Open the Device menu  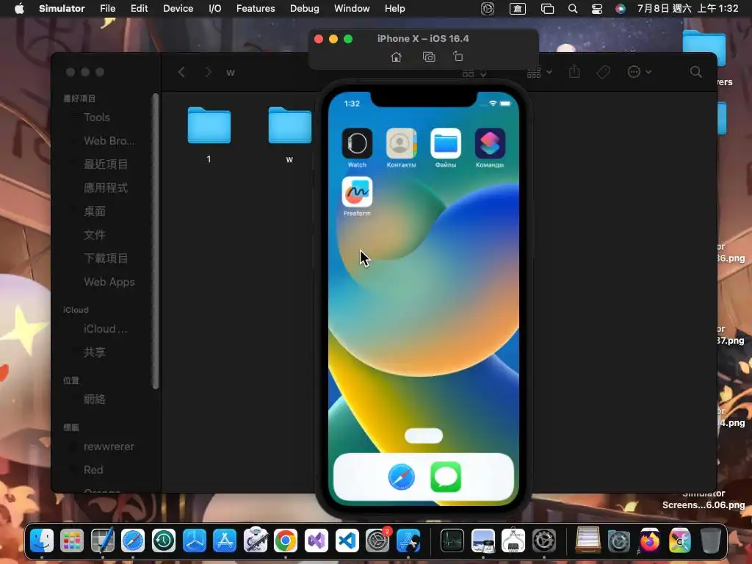(178, 8)
